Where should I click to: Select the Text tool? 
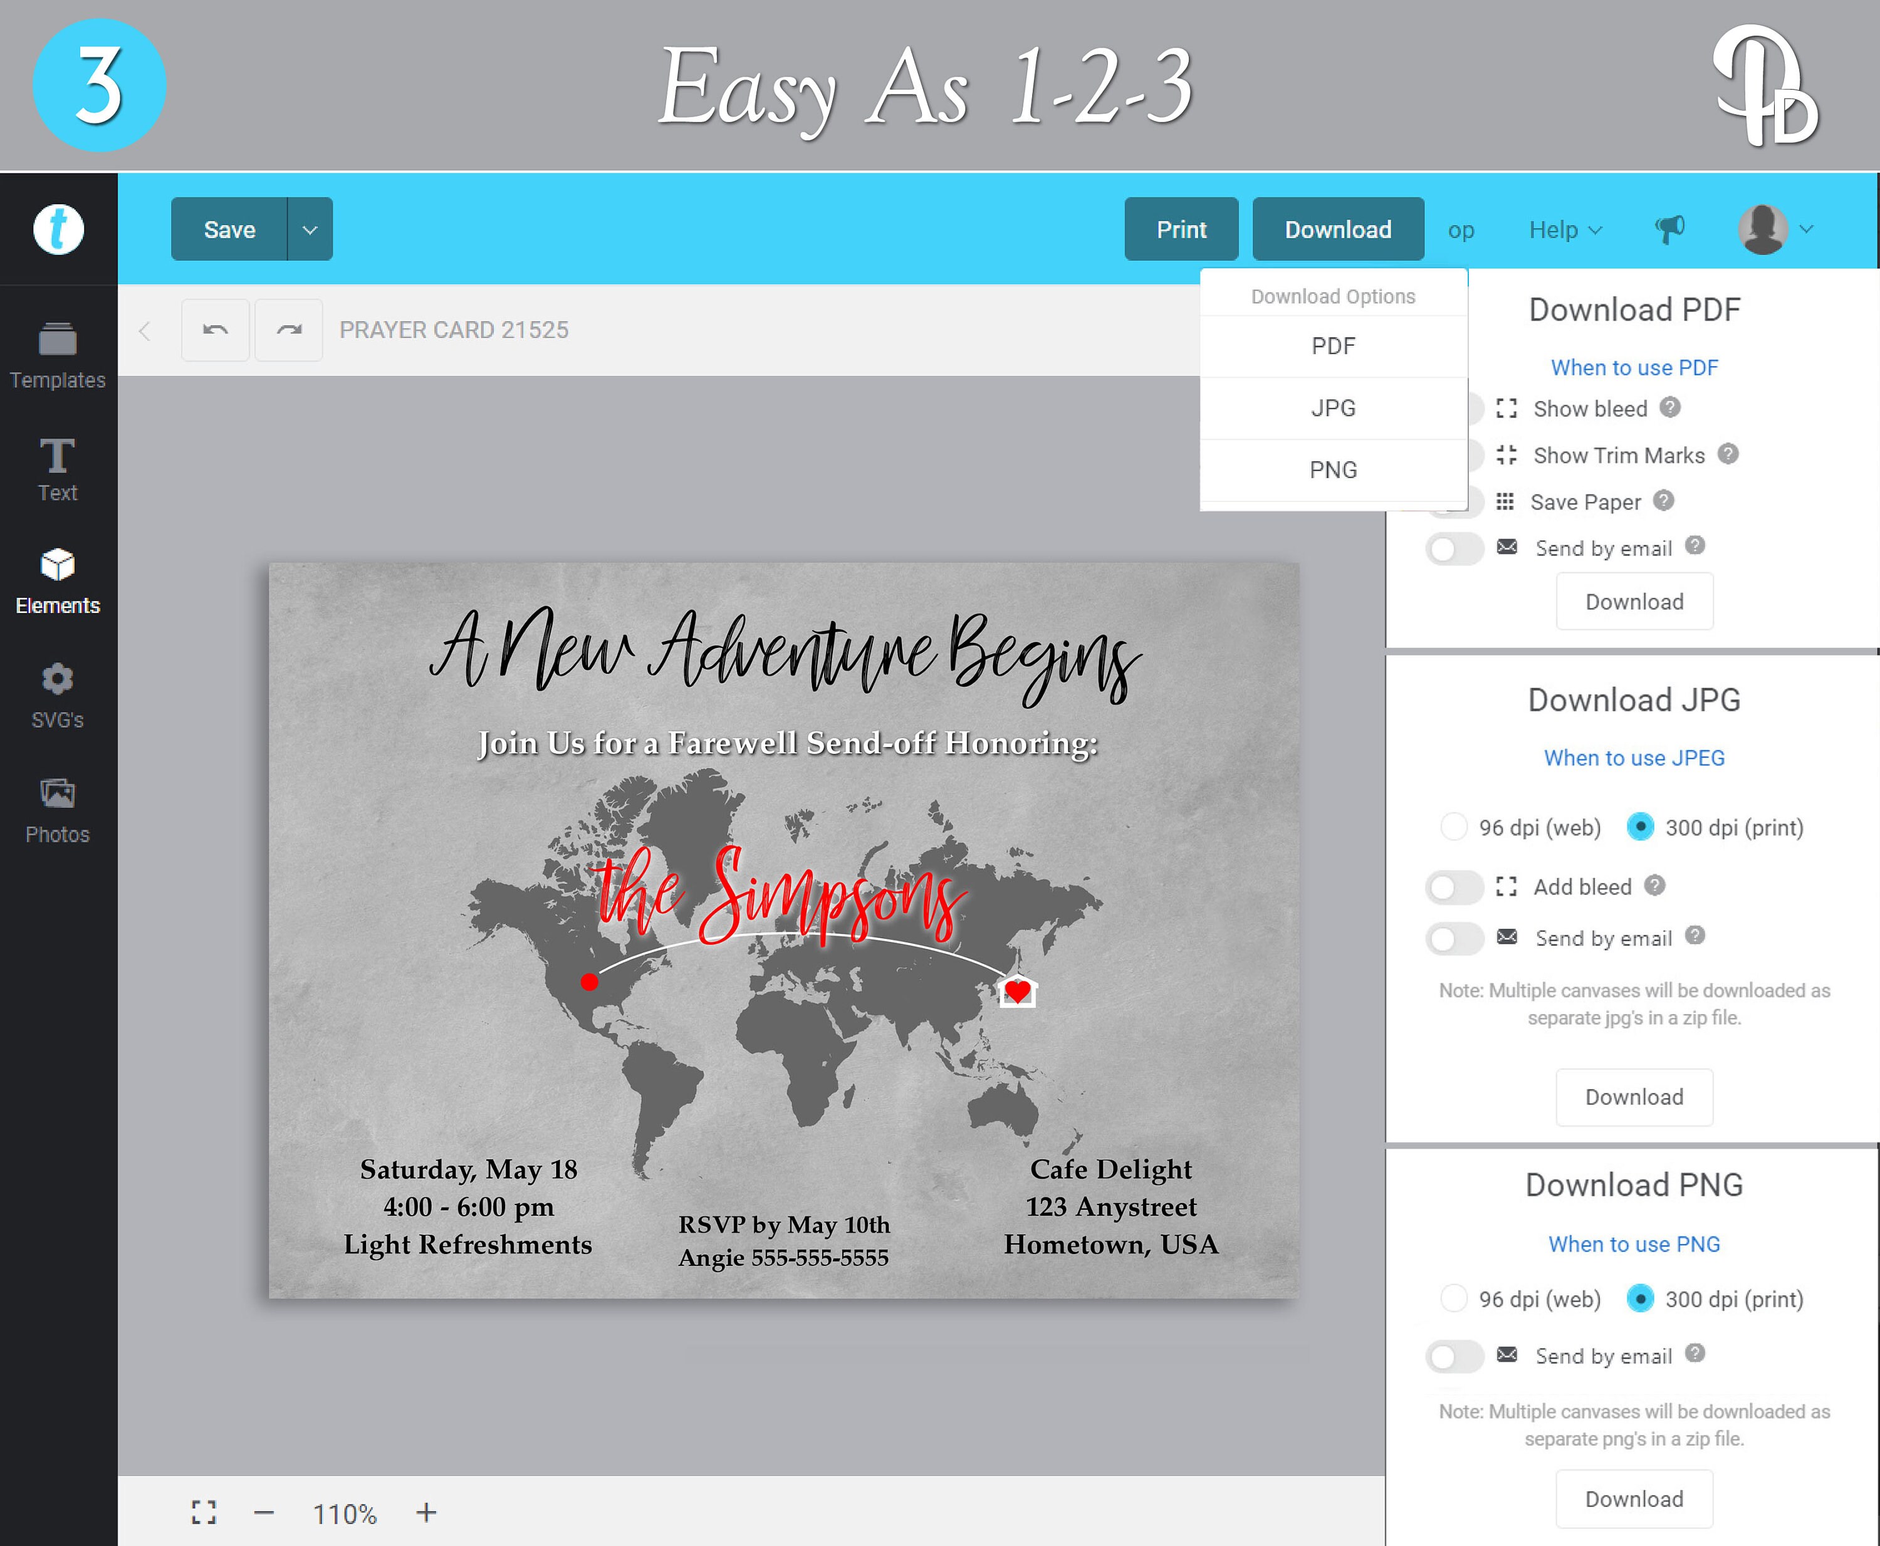58,470
